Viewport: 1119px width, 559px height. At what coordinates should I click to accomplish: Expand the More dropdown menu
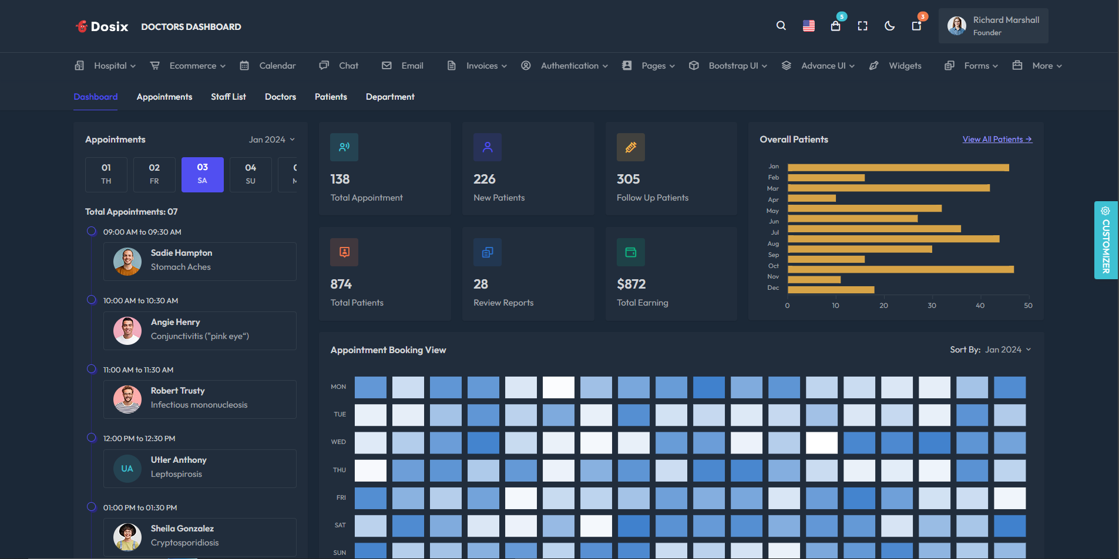pyautogui.click(x=1059, y=66)
